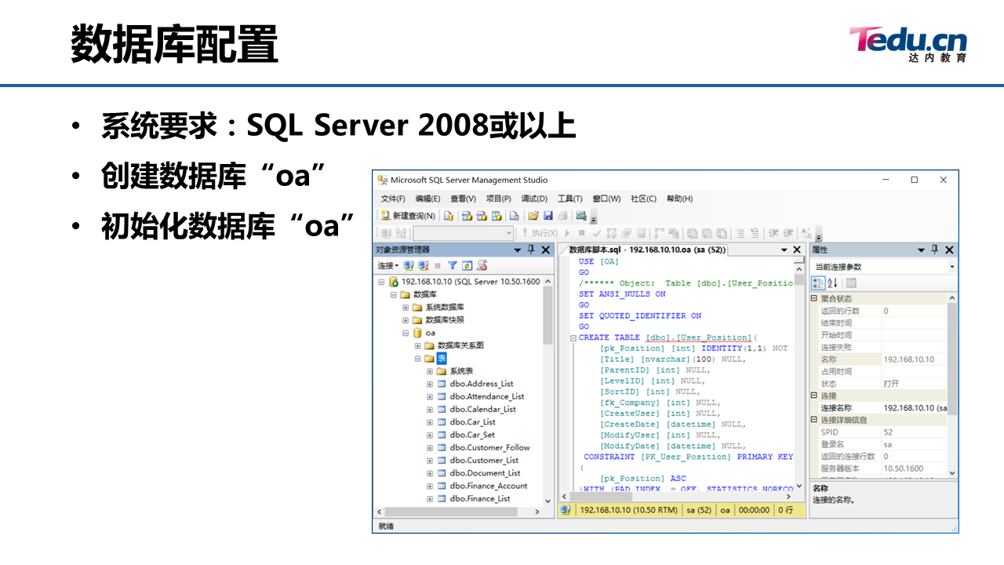Select the dbo.Finance_Account table
The image size is (1004, 565).
489,486
